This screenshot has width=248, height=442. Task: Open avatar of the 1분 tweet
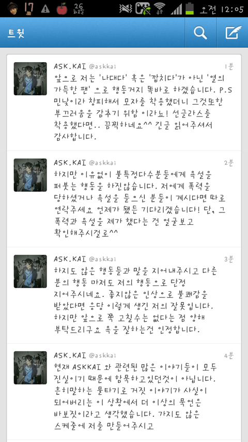pos(30,79)
